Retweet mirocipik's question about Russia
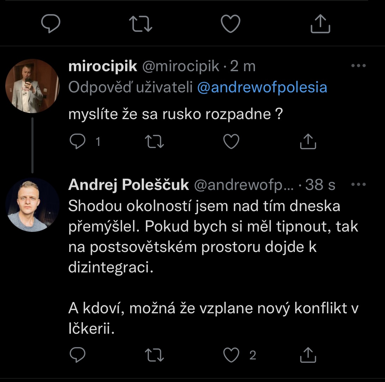Image resolution: width=385 pixels, height=382 pixels. point(155,141)
